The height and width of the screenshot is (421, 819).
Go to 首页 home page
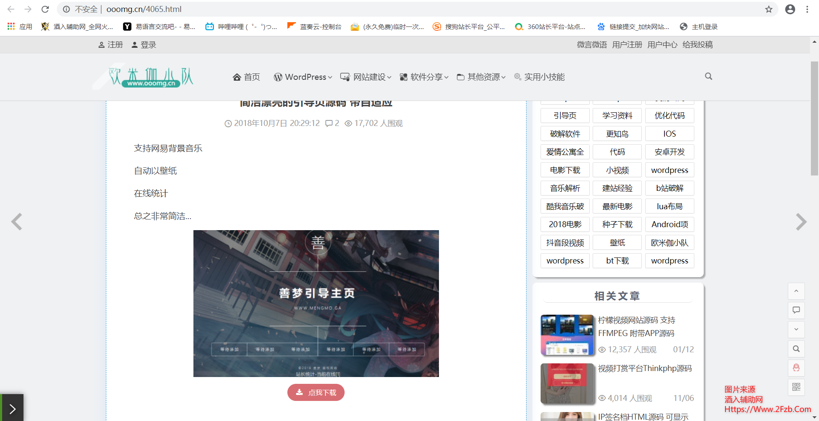[x=246, y=77]
